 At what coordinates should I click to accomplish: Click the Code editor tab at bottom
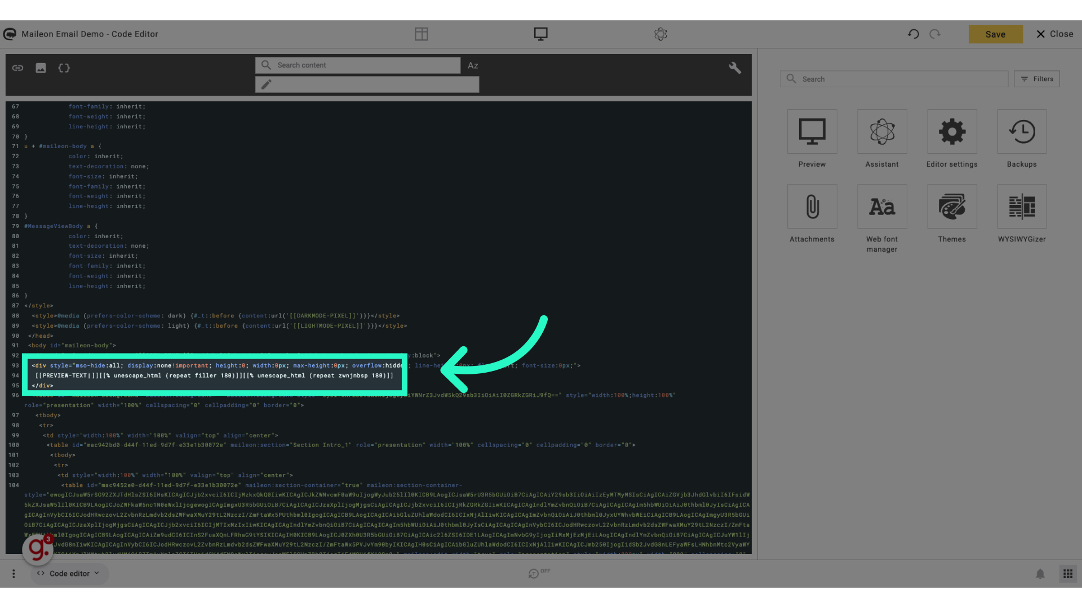click(67, 573)
